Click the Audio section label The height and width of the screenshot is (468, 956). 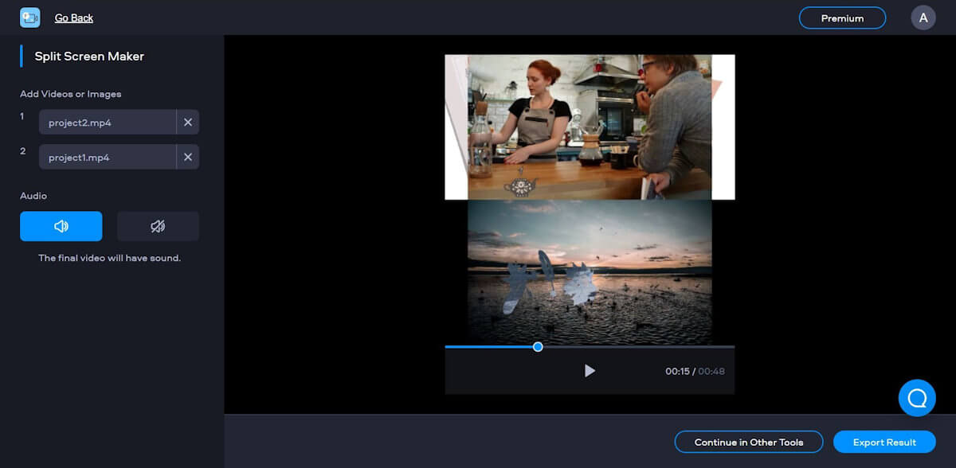pos(33,196)
